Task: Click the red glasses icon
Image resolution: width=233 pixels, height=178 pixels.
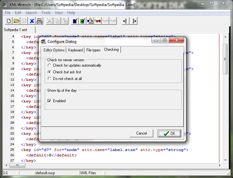Action: coord(98,21)
